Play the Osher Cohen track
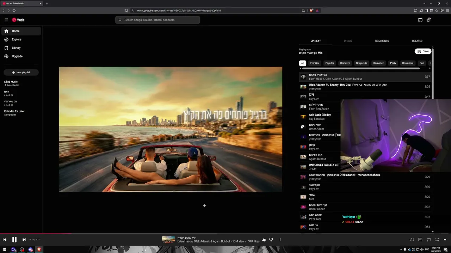 click(x=365, y=207)
